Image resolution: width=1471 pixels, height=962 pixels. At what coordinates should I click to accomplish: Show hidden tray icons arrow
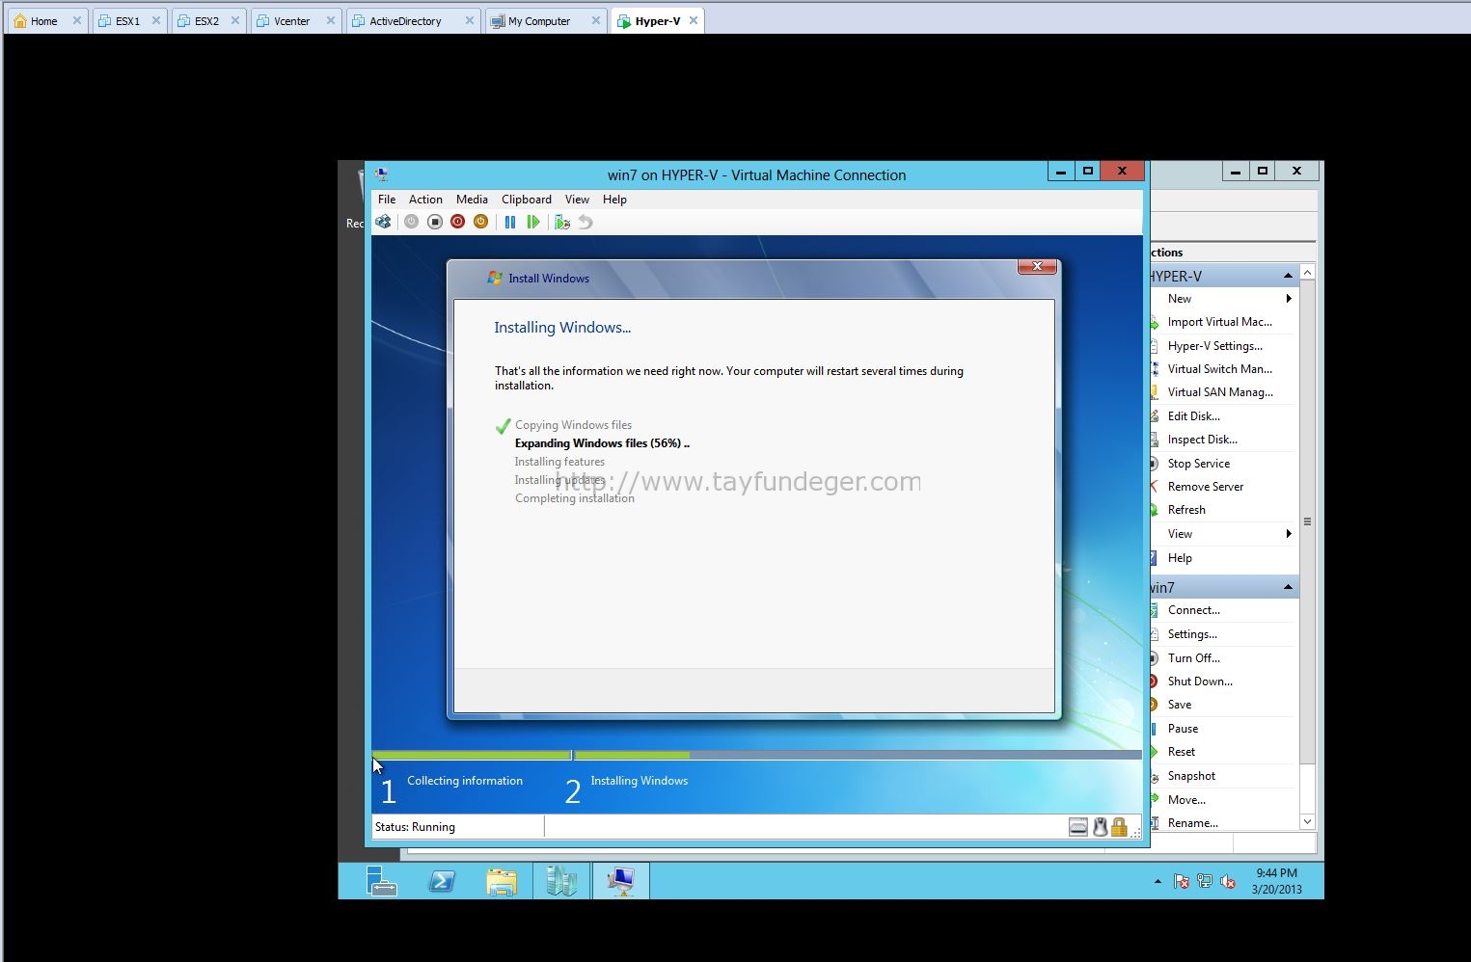pos(1158,881)
